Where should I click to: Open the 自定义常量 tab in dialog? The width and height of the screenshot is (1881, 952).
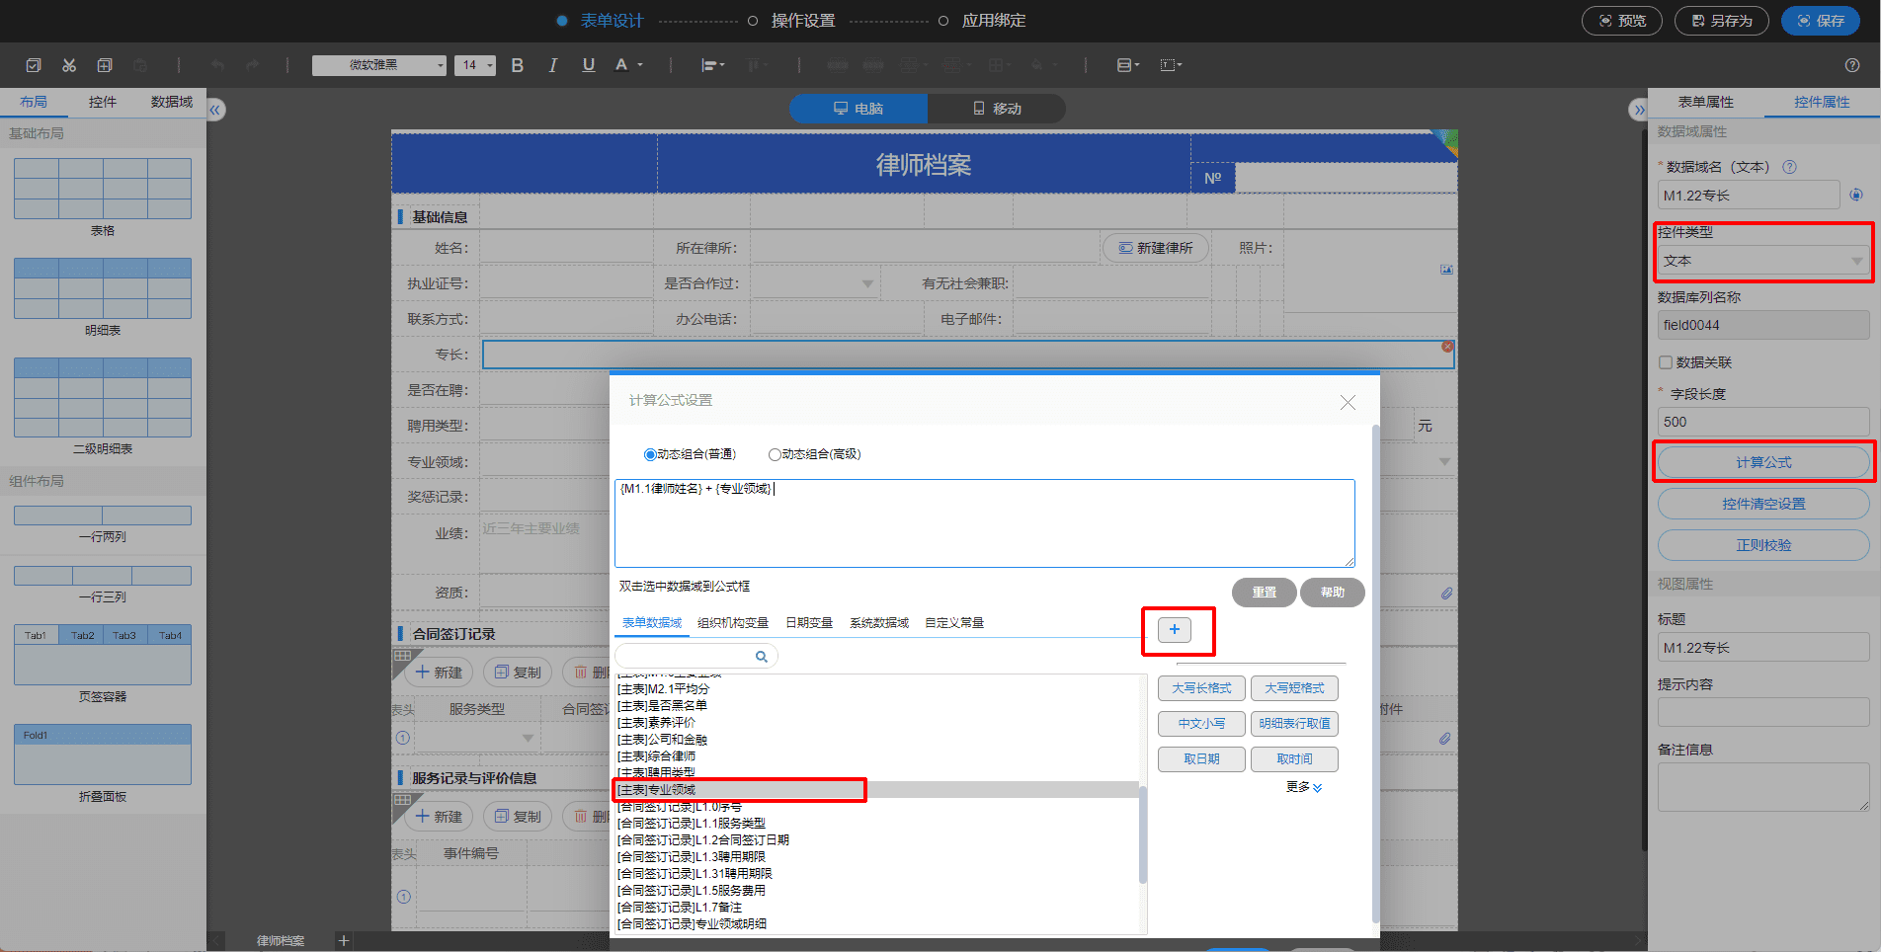(954, 623)
